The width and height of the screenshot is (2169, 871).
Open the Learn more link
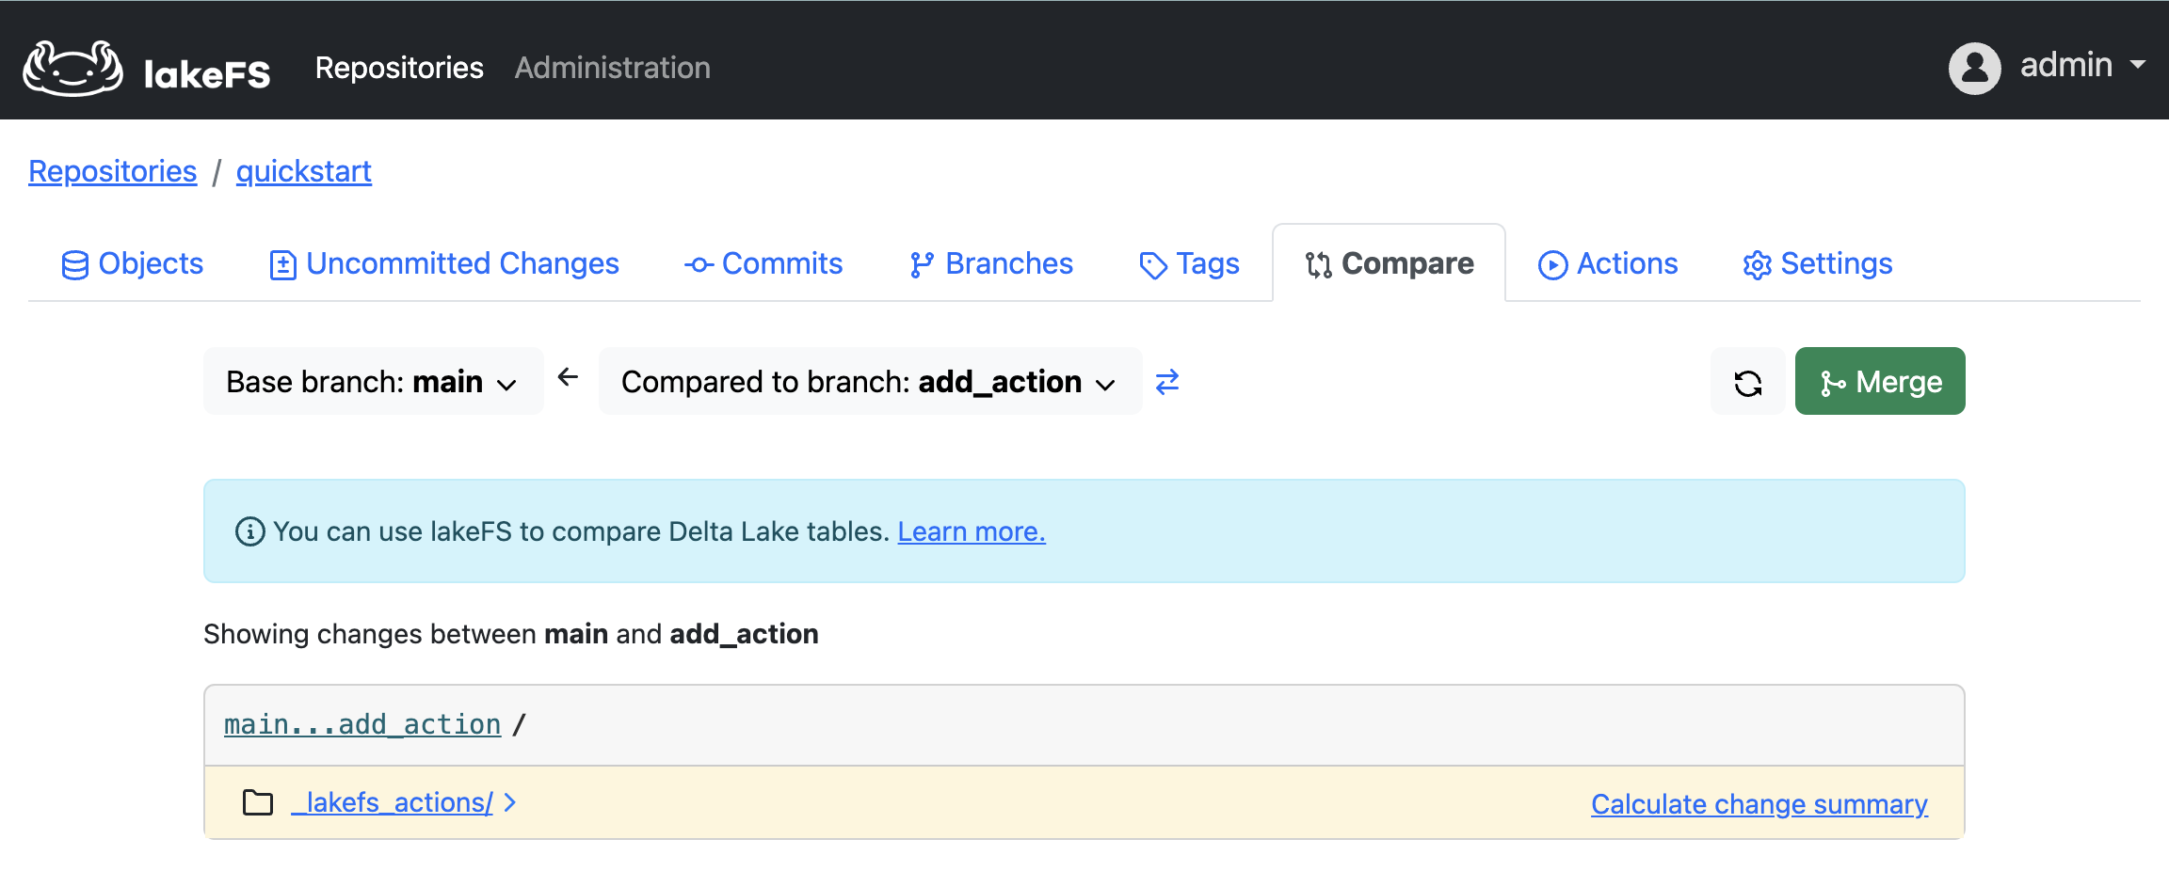971,531
